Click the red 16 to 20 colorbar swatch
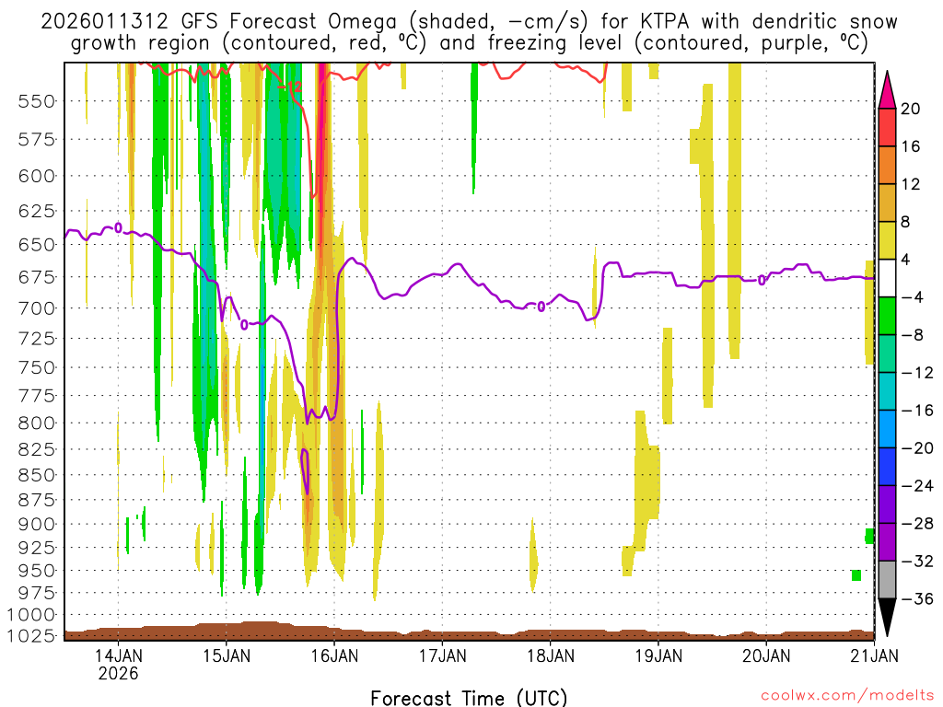Screen dimensions: 943x707 point(887,127)
